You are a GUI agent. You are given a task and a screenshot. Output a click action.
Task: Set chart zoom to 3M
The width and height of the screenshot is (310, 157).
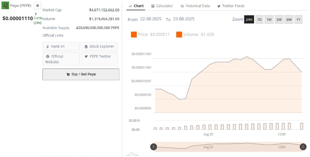[x=279, y=20]
